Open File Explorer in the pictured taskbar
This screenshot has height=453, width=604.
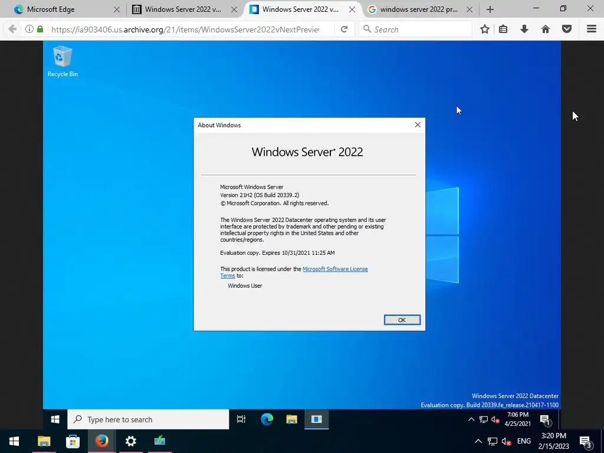(x=291, y=419)
